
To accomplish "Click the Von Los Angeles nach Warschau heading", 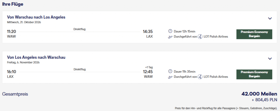I will click(36, 57).
